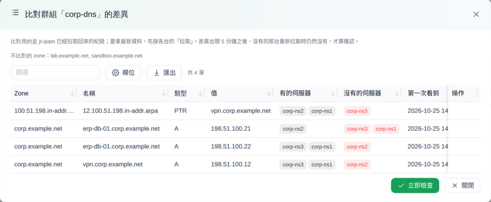Image resolution: width=491 pixels, height=202 pixels.
Task: Click gray corp-ns2 tag in 198.51.100.21 row
Action: [293, 129]
